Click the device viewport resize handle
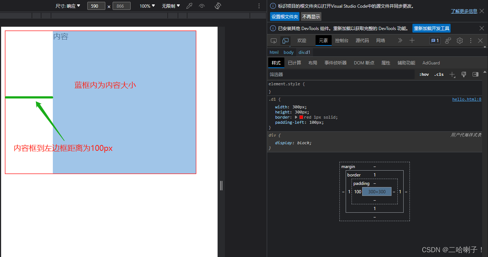Image resolution: width=488 pixels, height=257 pixels. point(221,186)
